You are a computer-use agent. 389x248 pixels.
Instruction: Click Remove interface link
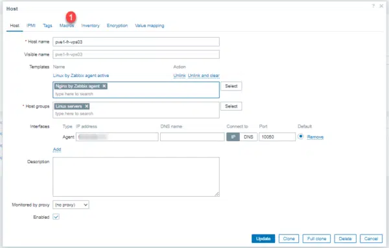point(315,137)
